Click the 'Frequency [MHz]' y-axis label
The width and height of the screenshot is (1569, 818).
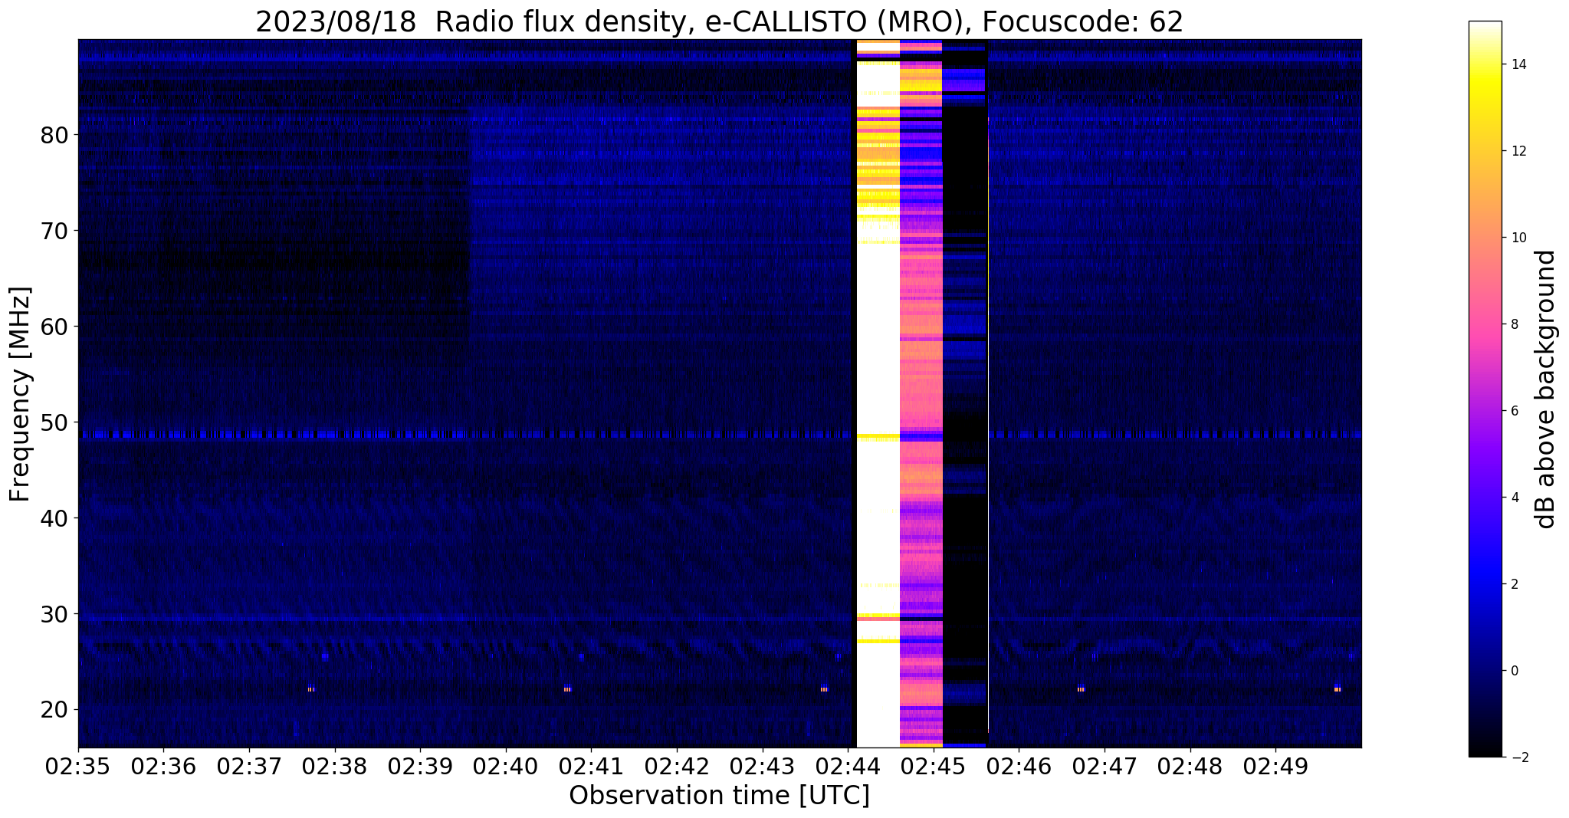(x=21, y=394)
